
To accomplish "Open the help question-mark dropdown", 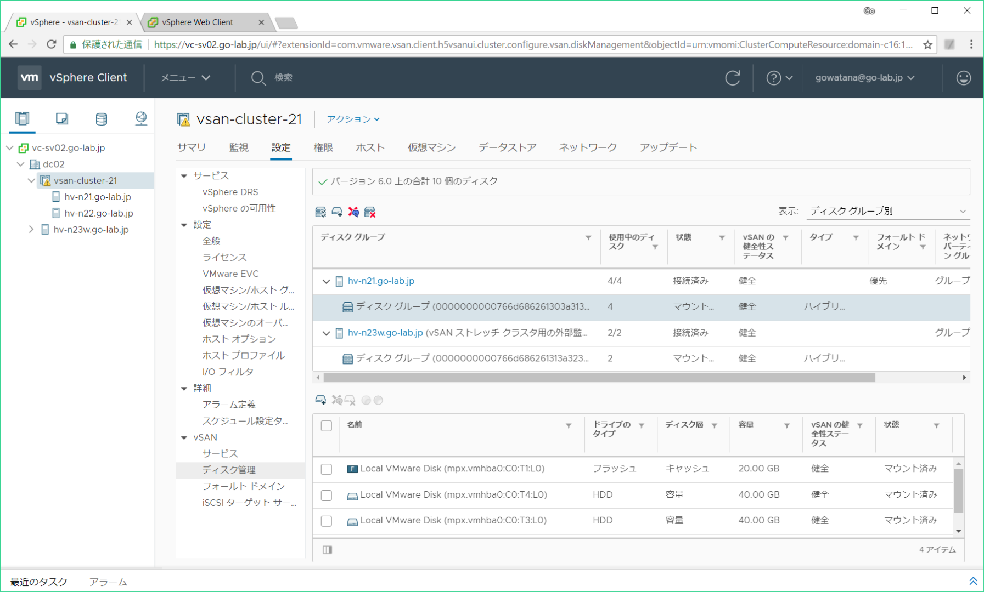I will (x=779, y=78).
